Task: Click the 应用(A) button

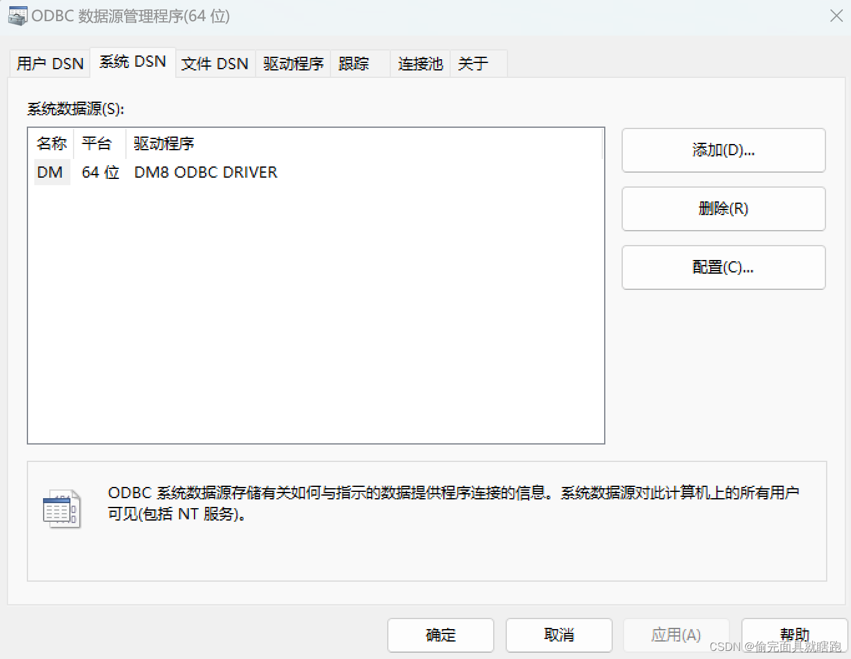Action: 676,635
